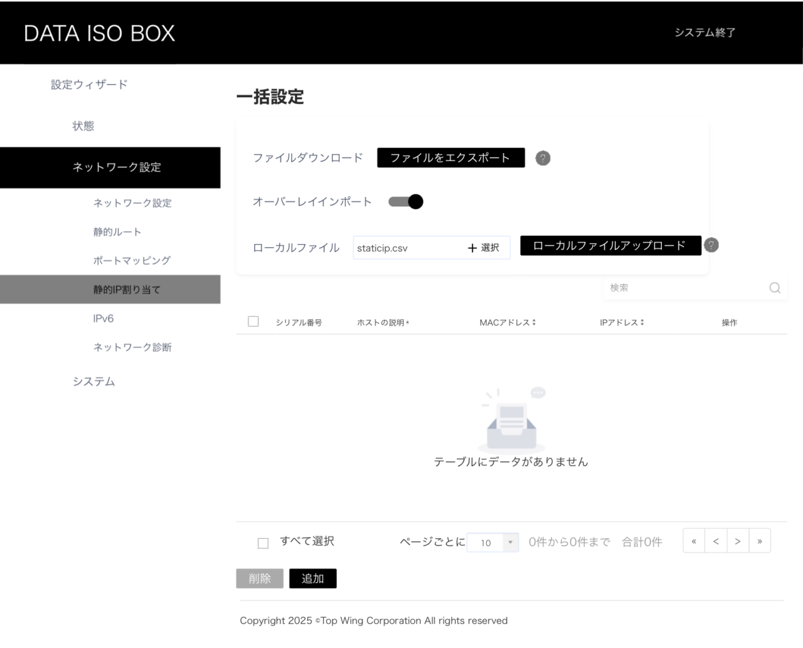
Task: Click ファイルをエクスポート button
Action: (451, 158)
